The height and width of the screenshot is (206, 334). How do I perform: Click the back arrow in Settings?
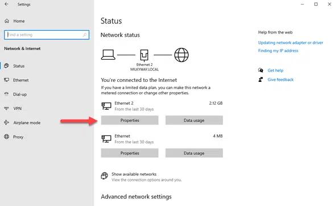pyautogui.click(x=6, y=4)
